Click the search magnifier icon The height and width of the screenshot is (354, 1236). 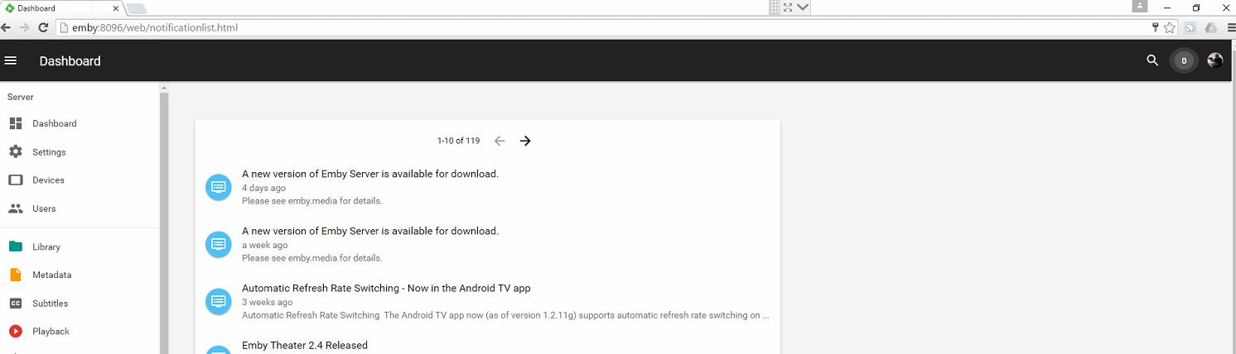coord(1152,60)
